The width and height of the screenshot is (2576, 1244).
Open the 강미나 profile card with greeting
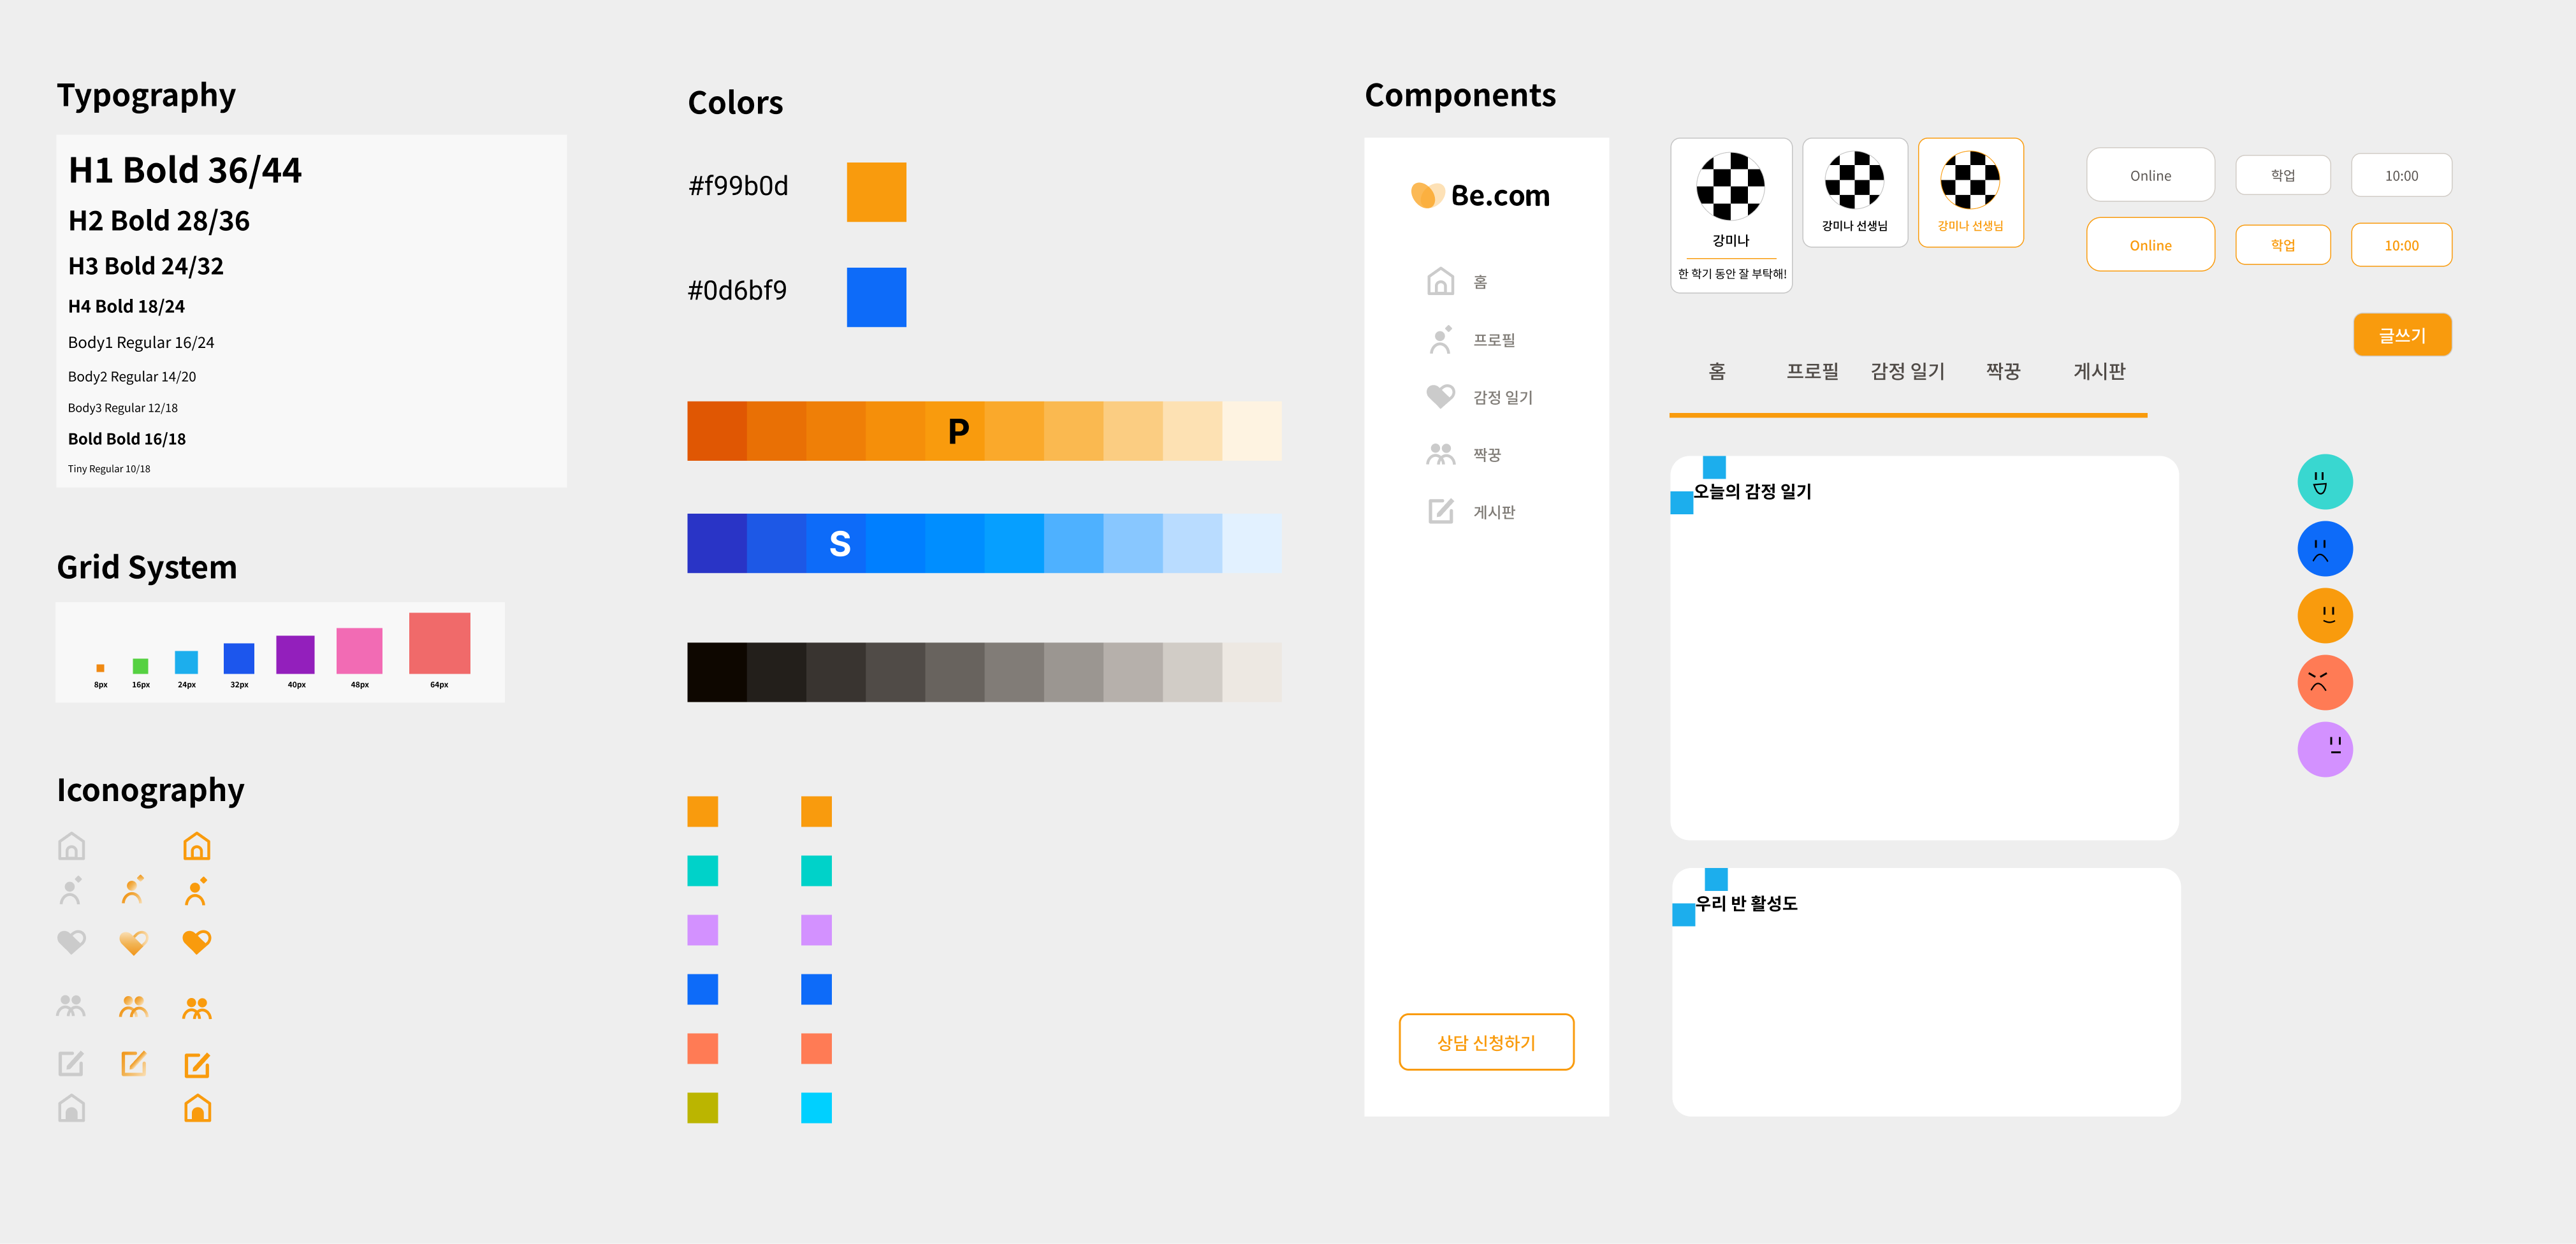pyautogui.click(x=1731, y=215)
